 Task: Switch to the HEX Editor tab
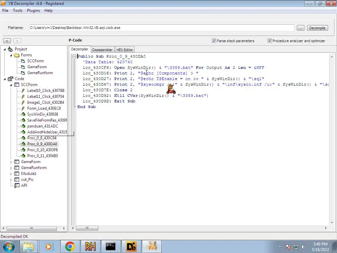[x=125, y=50]
